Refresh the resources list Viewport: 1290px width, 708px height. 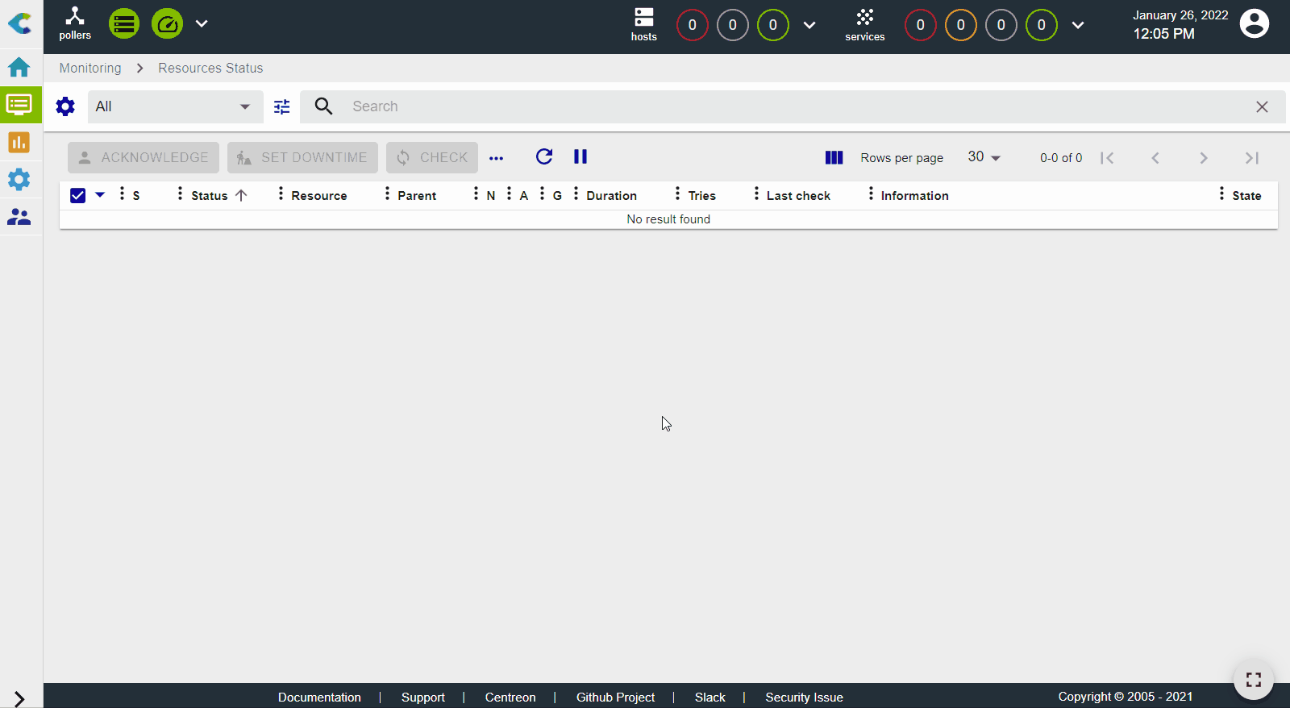(544, 156)
